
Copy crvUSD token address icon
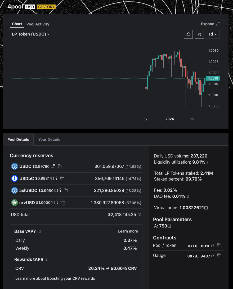click(63, 203)
